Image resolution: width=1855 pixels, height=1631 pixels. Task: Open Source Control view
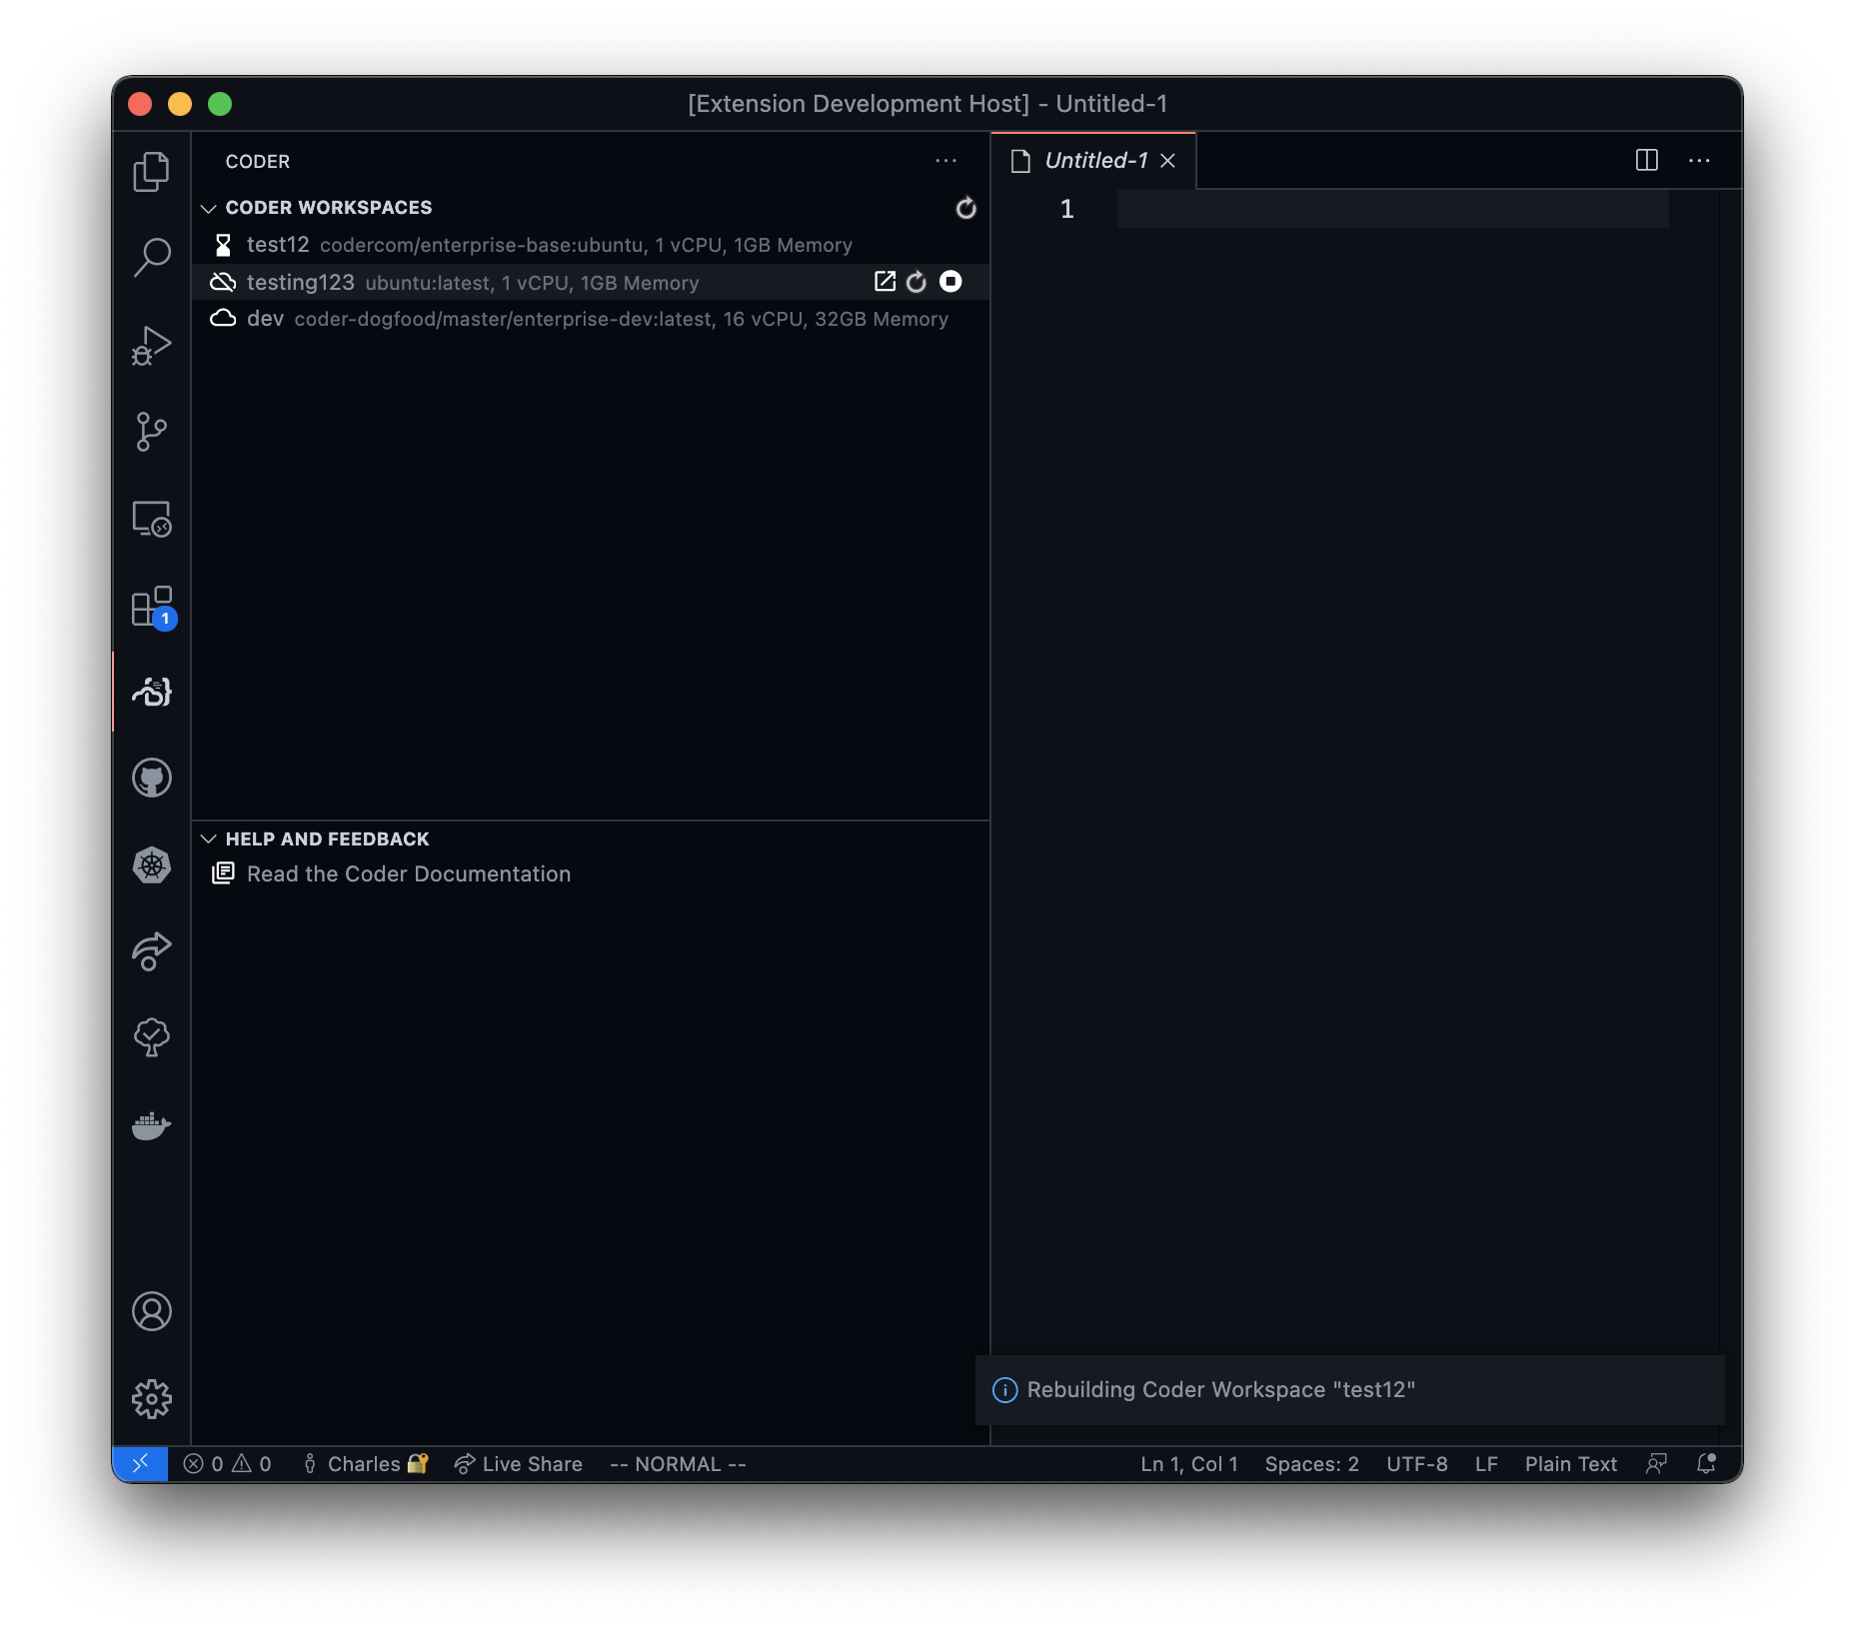tap(151, 432)
